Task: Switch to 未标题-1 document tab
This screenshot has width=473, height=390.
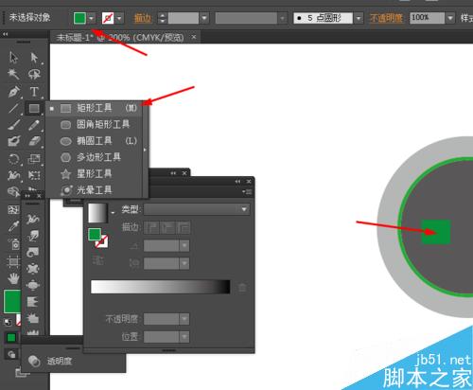Action: [x=120, y=38]
